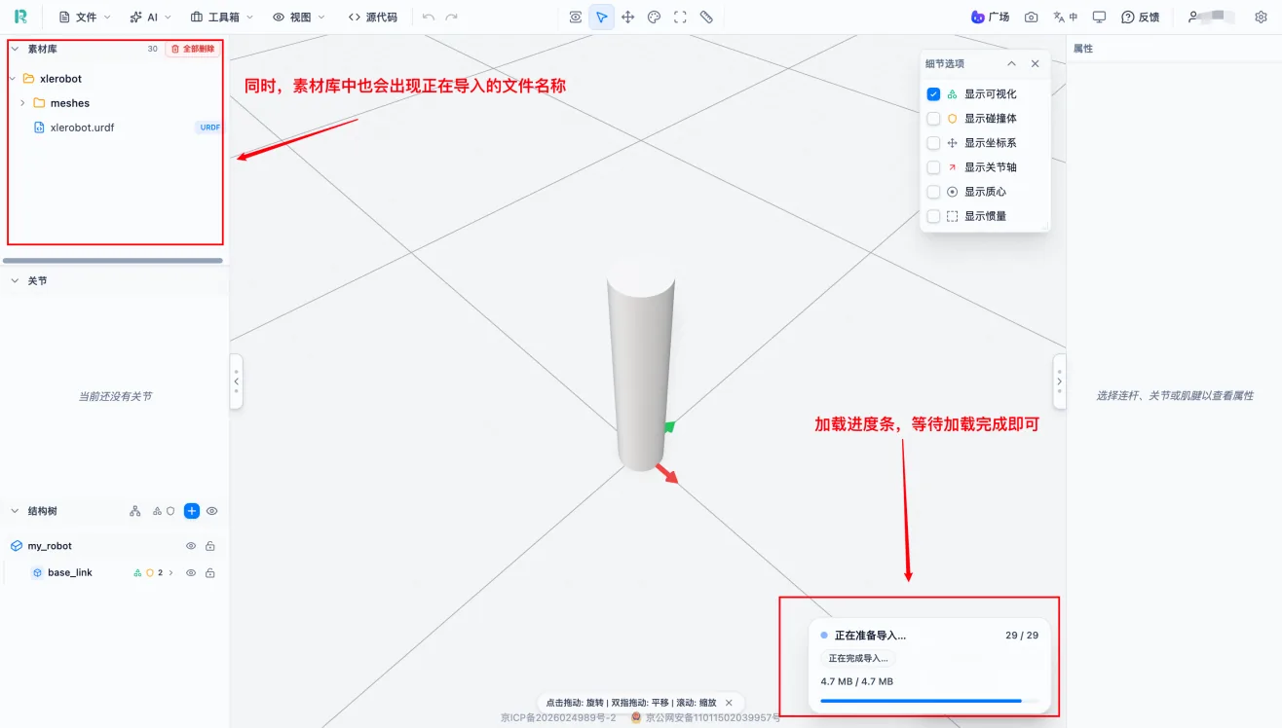The image size is (1282, 728).
Task: Click the camera view toolbar icon
Action: [576, 17]
